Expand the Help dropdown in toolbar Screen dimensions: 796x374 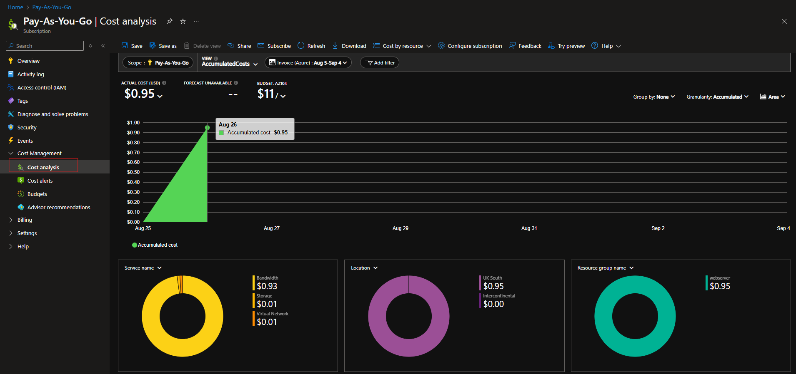(606, 46)
